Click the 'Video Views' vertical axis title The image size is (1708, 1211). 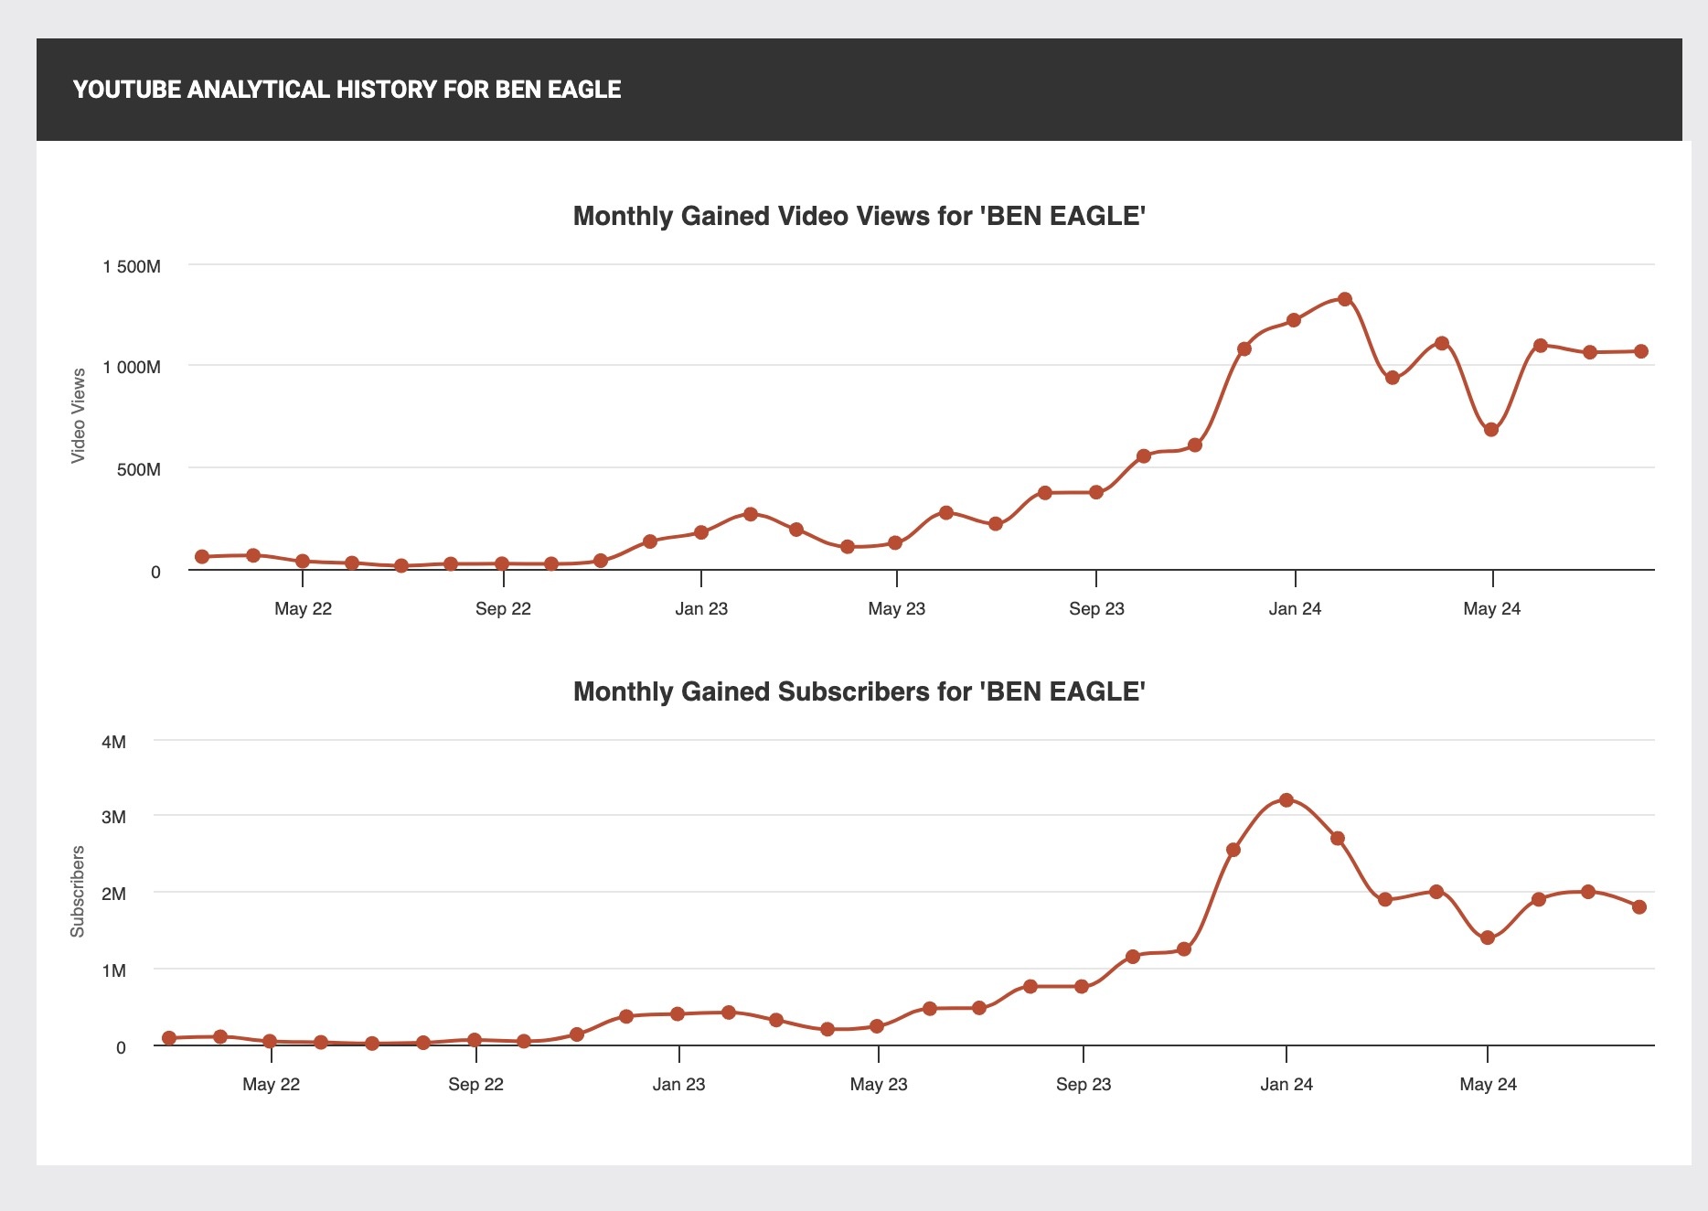click(79, 416)
